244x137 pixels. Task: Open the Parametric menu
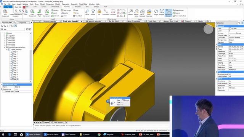coord(66,4)
